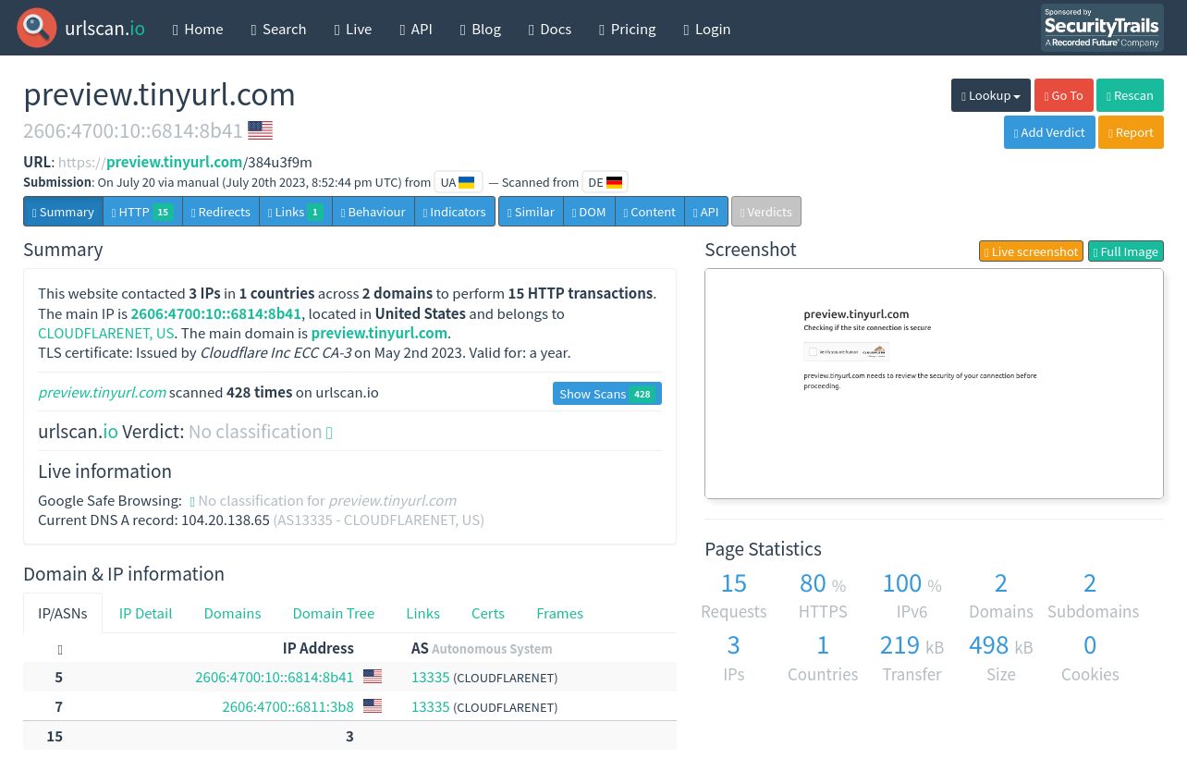Screen dimensions: 1187x771
Task: Open Search in the top navigation
Action: (278, 29)
